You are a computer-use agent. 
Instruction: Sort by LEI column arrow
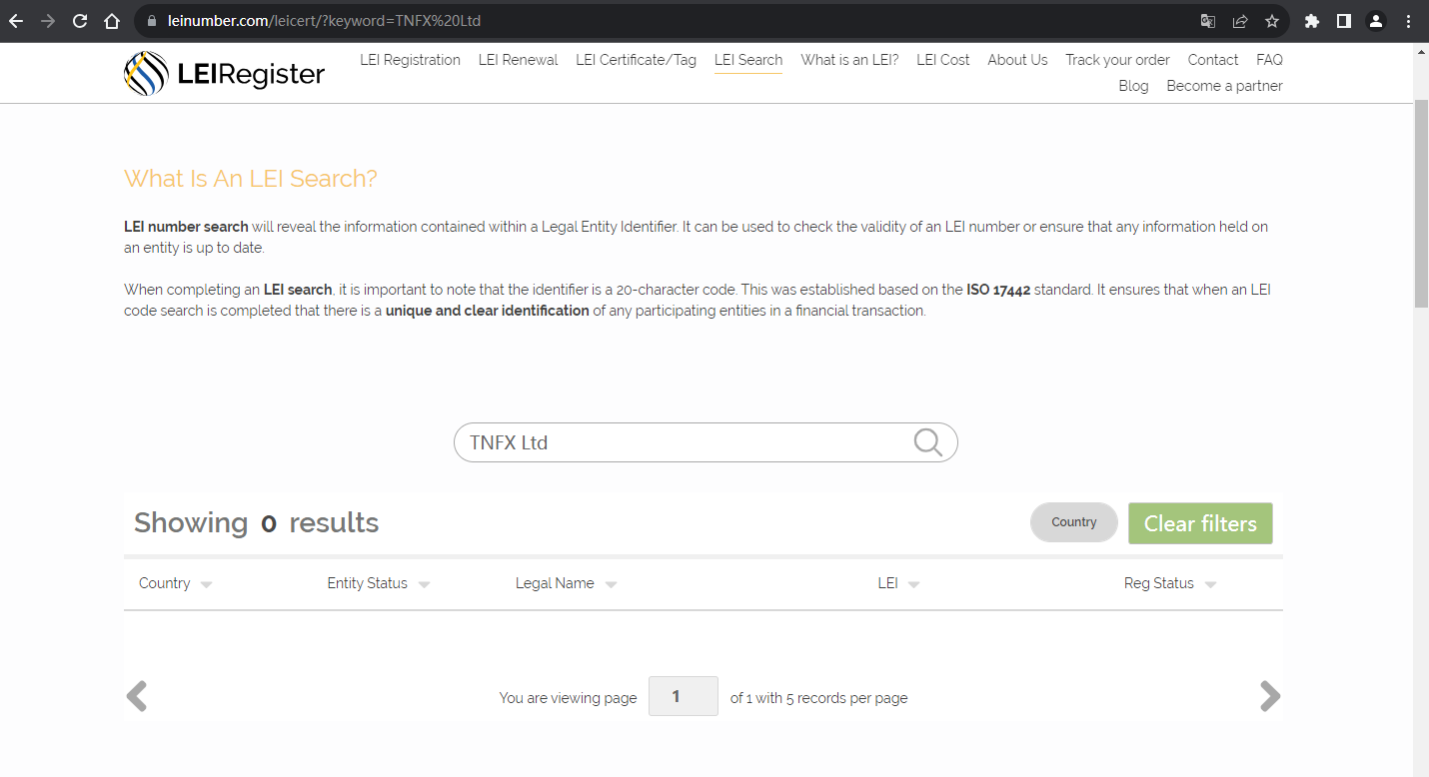coord(913,585)
